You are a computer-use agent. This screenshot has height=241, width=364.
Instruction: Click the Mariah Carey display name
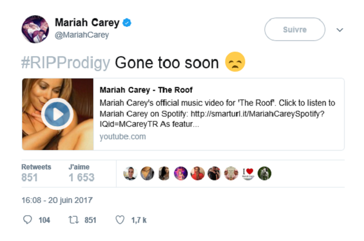pyautogui.click(x=87, y=23)
